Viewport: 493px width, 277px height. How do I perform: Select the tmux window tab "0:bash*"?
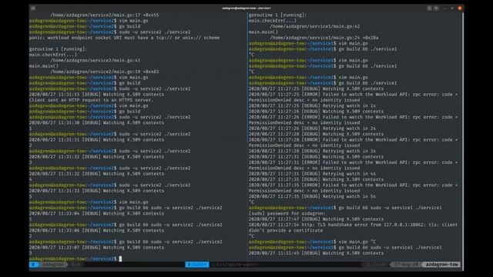(x=197, y=265)
